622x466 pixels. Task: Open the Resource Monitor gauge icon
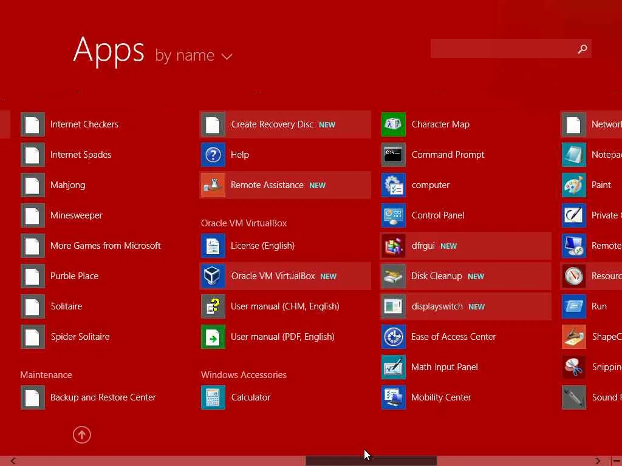tap(573, 276)
